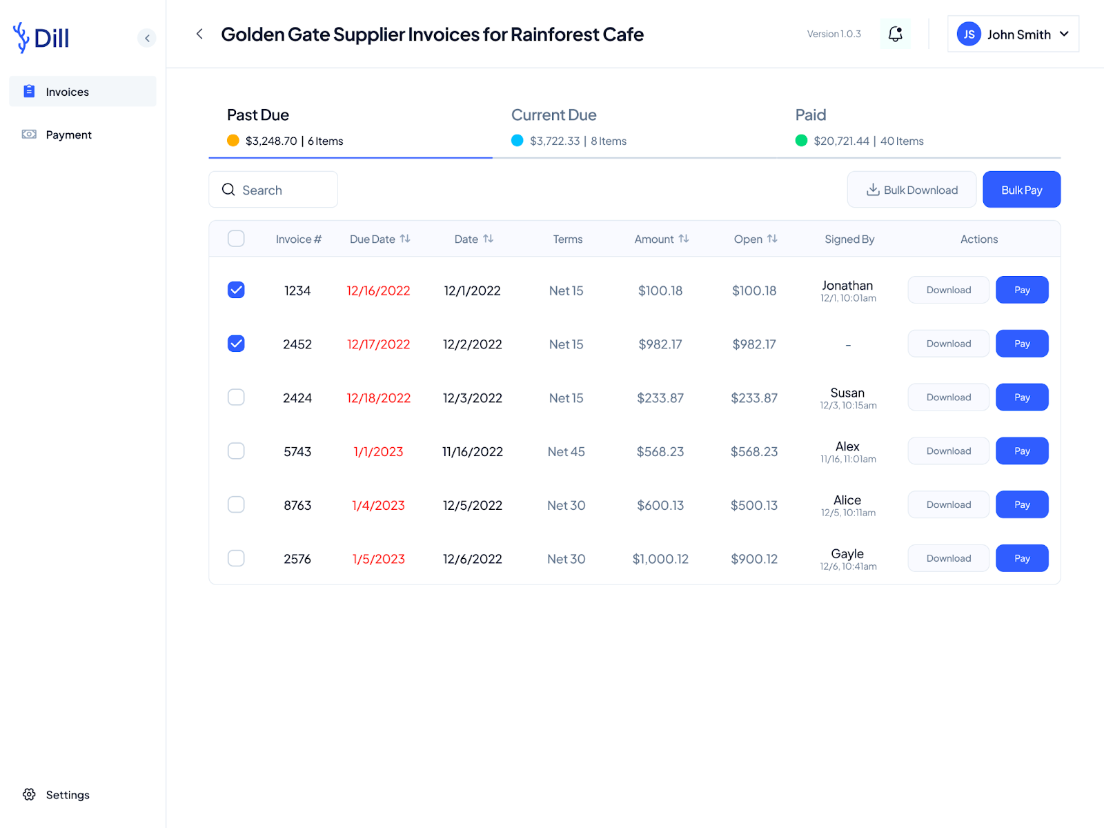Download invoice 5743
This screenshot has height=828, width=1104.
coord(948,451)
